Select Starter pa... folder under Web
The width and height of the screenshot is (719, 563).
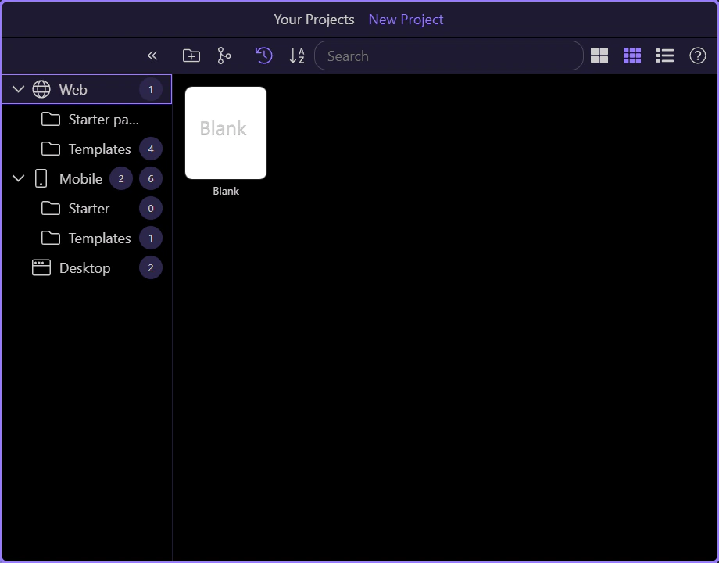(x=103, y=120)
